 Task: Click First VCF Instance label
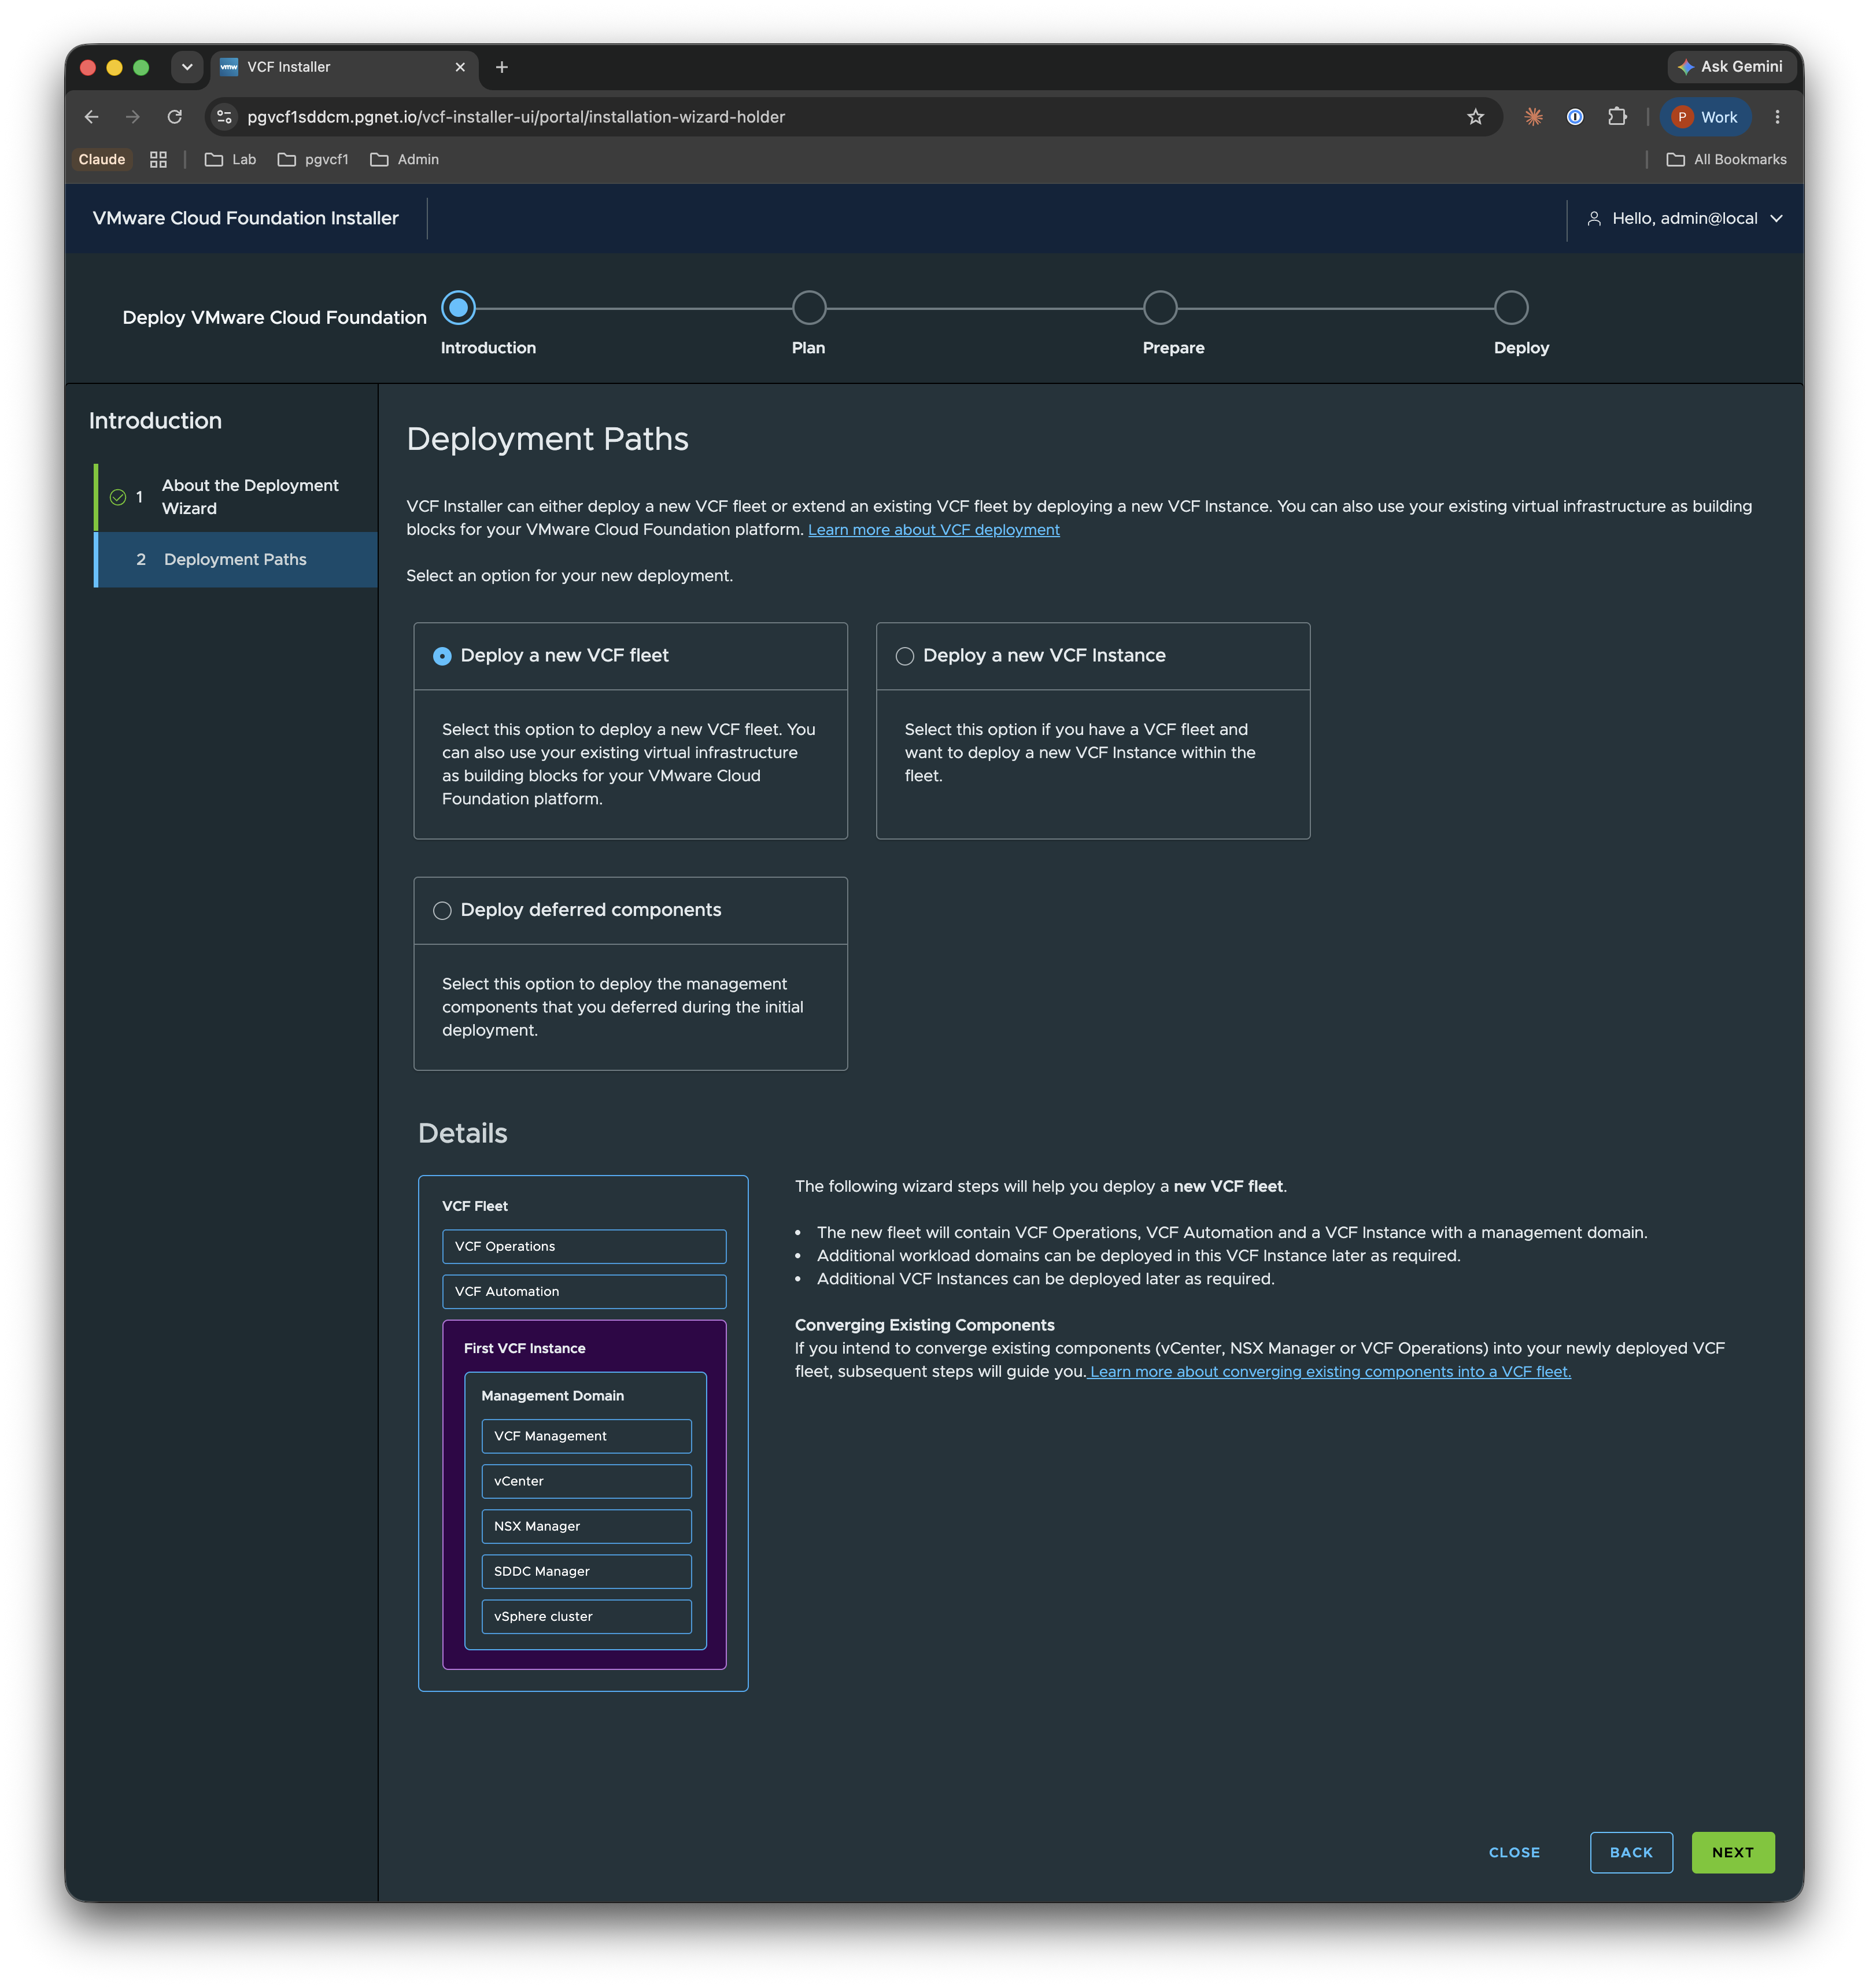pyautogui.click(x=524, y=1348)
